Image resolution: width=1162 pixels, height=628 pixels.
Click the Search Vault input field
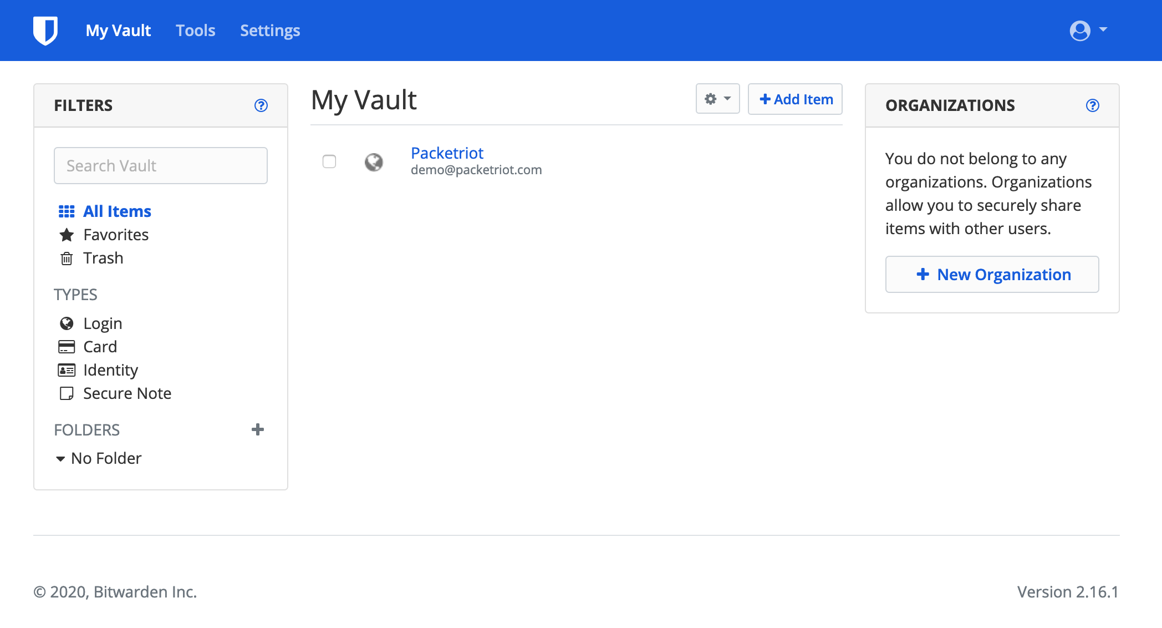pyautogui.click(x=160, y=165)
